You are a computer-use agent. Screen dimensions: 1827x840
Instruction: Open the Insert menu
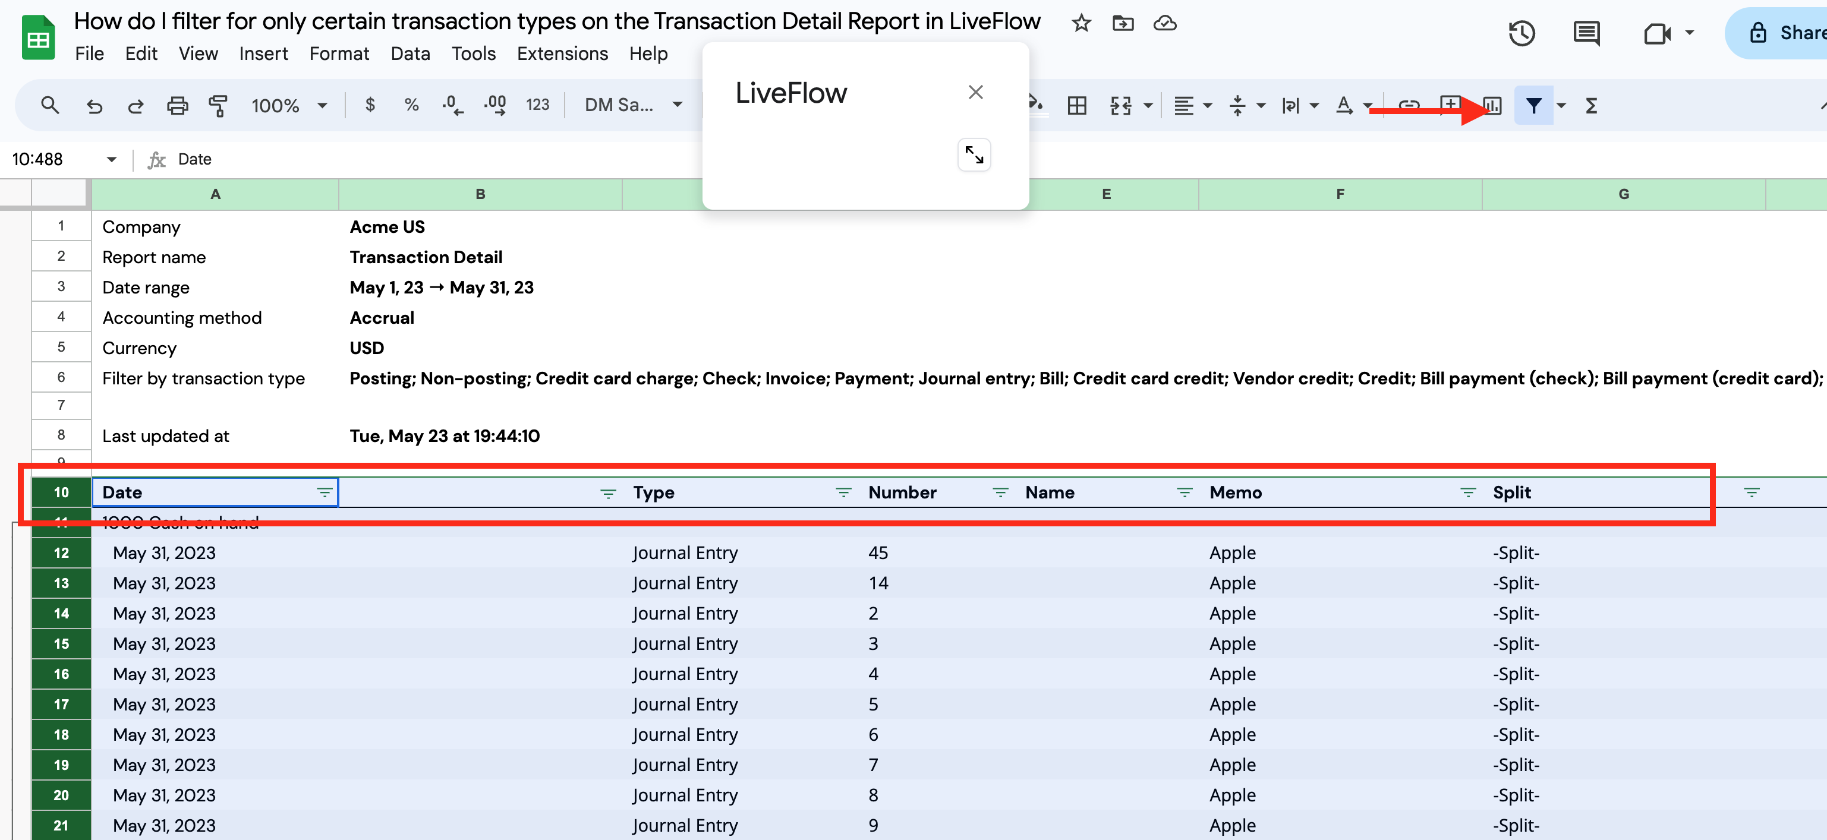click(263, 54)
